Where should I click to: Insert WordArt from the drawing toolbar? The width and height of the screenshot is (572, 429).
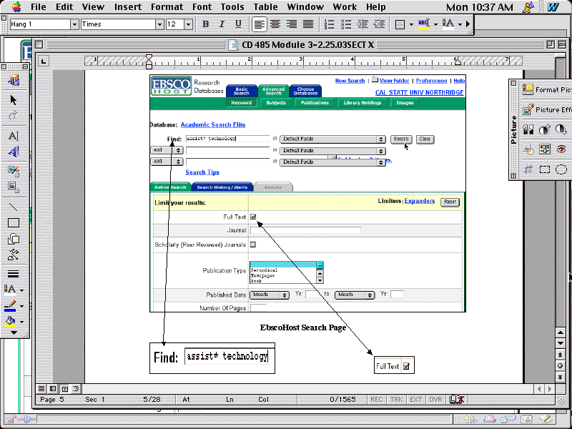pyautogui.click(x=14, y=152)
